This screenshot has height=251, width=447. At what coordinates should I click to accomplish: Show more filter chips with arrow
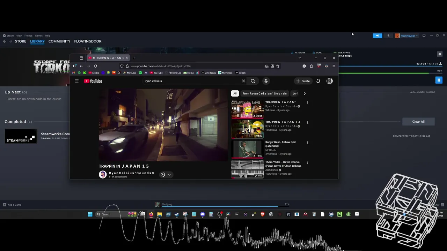coord(305,93)
